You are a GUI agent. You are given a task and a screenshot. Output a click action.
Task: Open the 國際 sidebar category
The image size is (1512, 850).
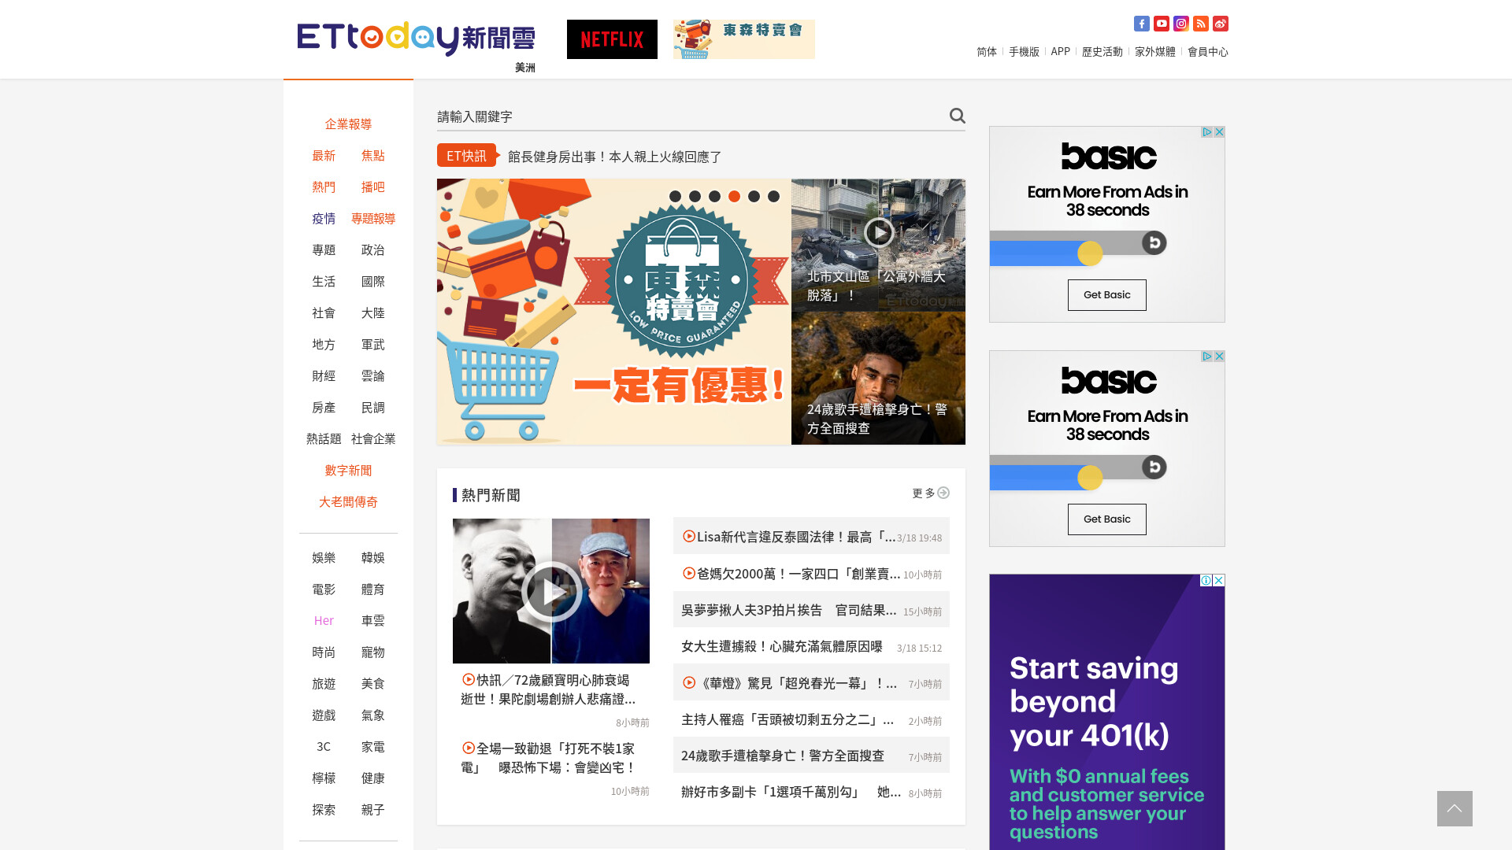pyautogui.click(x=373, y=281)
